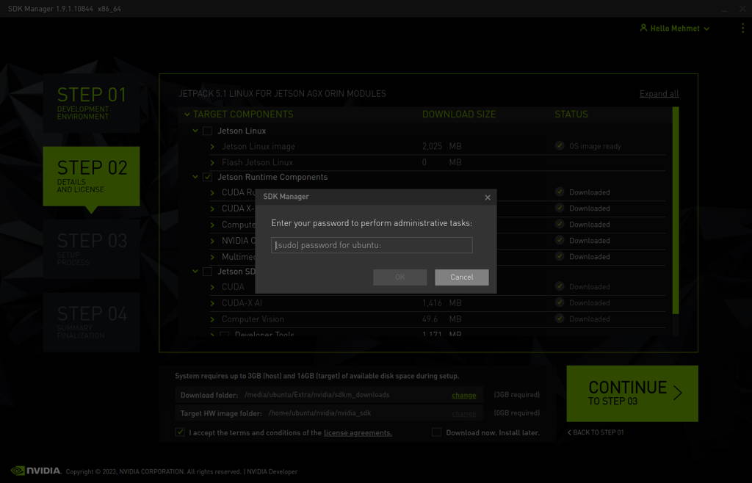
Task: Uncheck Jetson Runtime Components checkbox
Action: pyautogui.click(x=207, y=177)
